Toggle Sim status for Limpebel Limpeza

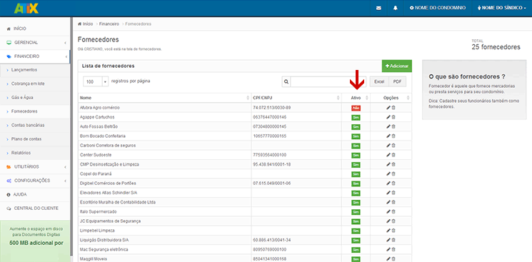point(356,231)
